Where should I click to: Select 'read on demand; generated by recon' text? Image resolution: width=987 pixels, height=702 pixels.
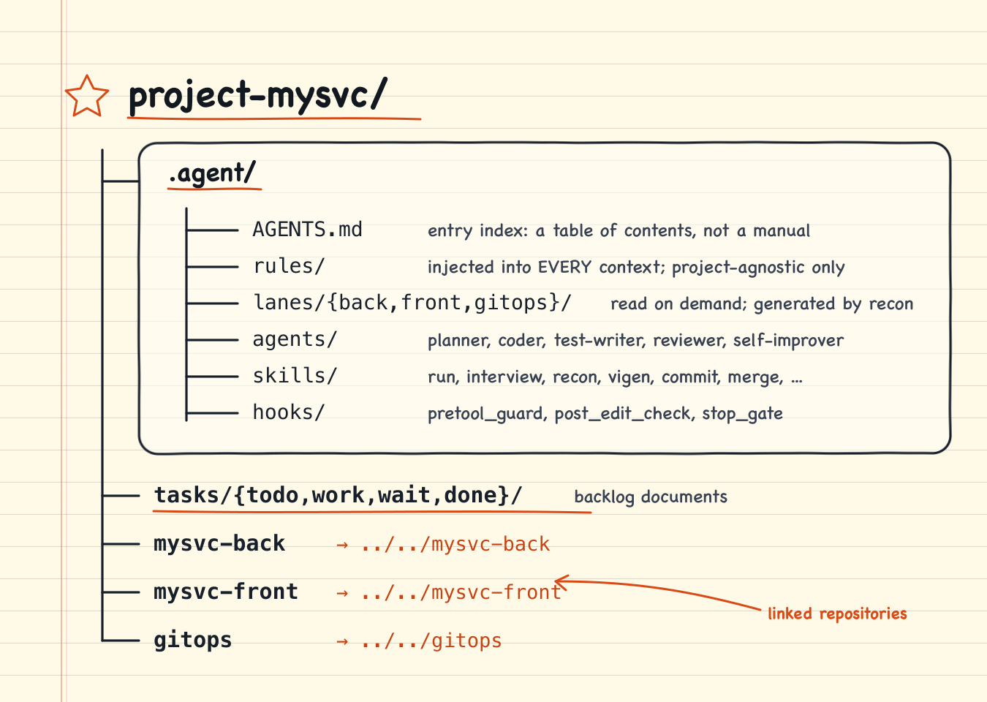[762, 304]
